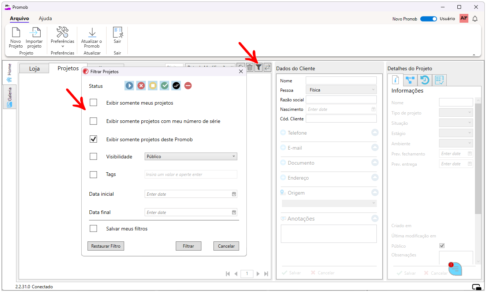Viewport: 487px width, 293px height.
Task: Switch to the Loja tab
Action: [x=34, y=69]
